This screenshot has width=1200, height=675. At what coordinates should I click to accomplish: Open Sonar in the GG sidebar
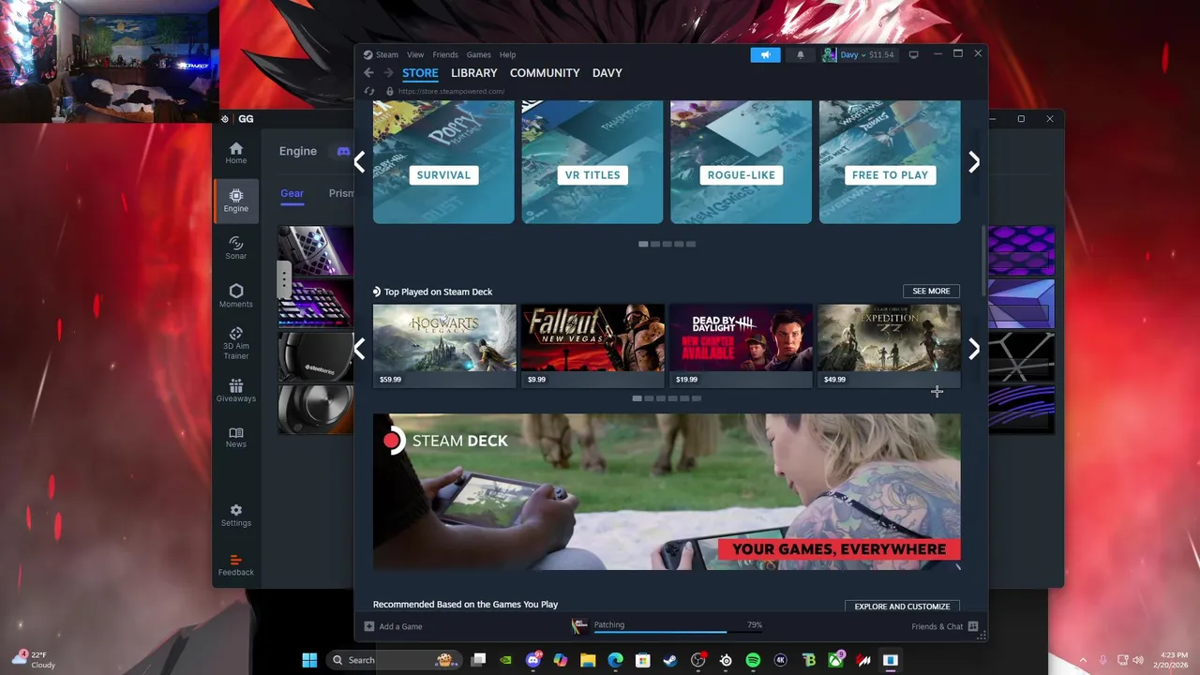236,248
